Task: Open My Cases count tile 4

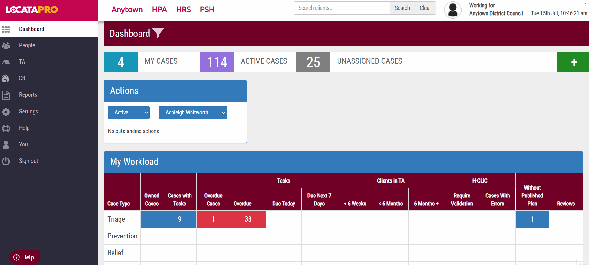Action: point(121,62)
